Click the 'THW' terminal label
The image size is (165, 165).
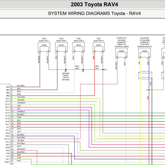7,148
